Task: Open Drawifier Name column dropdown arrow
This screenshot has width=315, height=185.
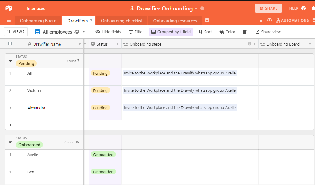Action: 80,44
